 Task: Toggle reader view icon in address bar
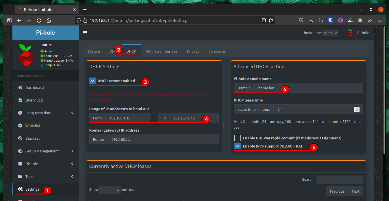coord(264,20)
